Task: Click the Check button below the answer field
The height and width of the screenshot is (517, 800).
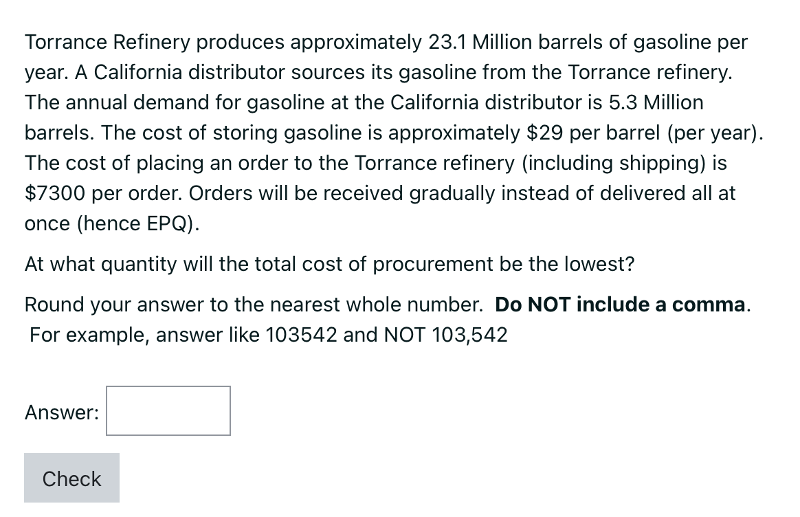Action: click(71, 478)
